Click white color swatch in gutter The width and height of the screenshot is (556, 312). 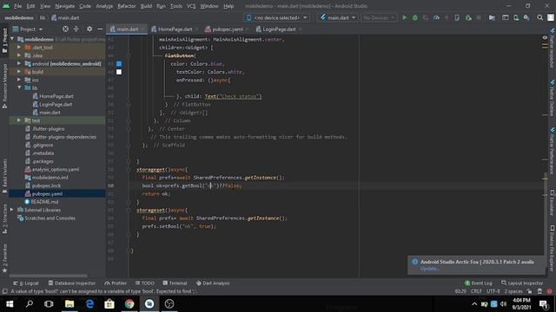coord(119,72)
